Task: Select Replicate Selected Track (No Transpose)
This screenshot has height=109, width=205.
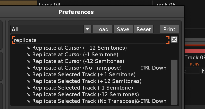Action: 84,101
